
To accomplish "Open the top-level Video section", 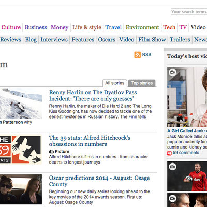I will pos(198,27).
